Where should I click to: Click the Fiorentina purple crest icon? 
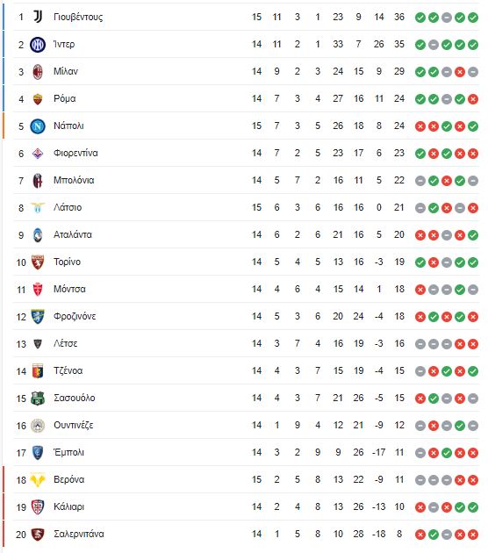38,154
